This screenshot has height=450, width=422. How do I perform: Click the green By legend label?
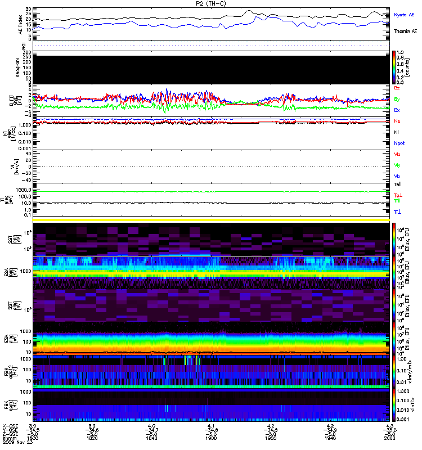pos(397,100)
